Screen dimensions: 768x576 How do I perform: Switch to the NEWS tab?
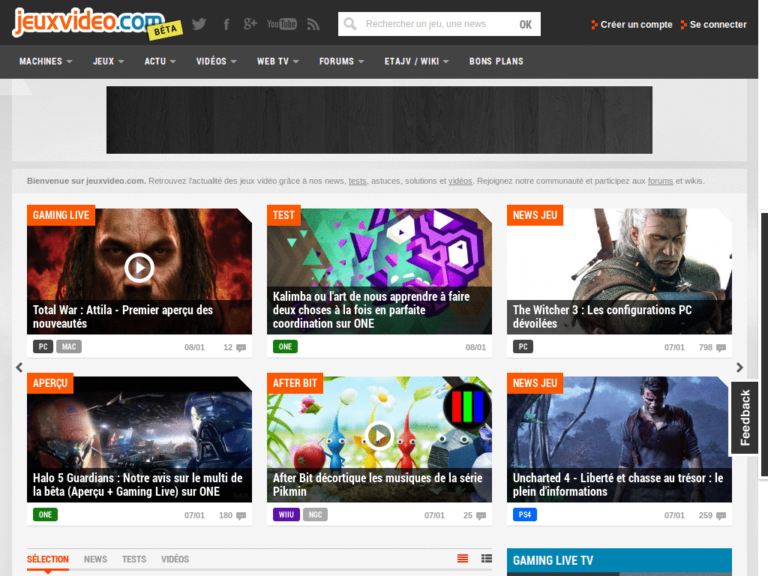[95, 559]
